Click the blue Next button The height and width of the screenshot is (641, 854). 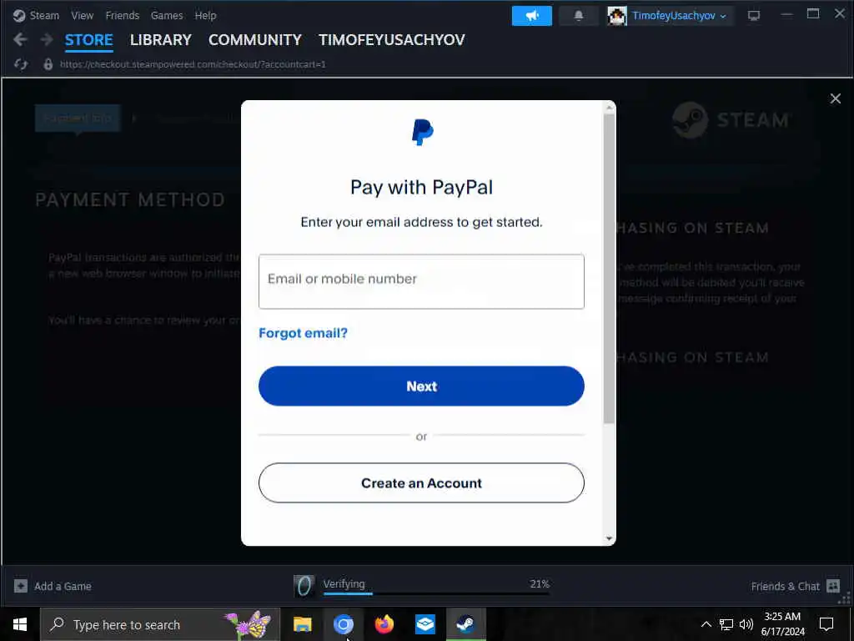(x=421, y=386)
